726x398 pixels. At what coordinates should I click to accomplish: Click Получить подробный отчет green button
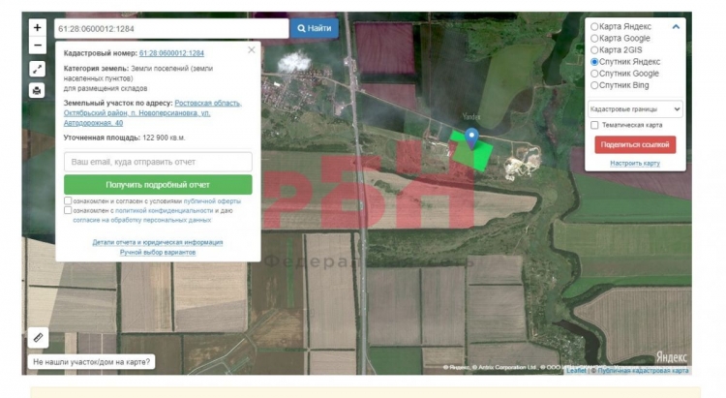[158, 184]
